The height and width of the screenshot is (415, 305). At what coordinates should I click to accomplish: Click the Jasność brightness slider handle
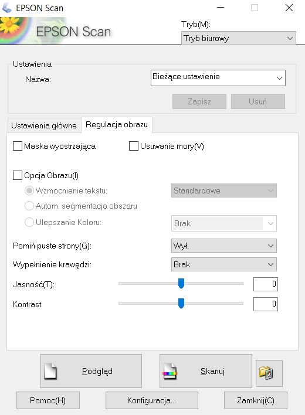(181, 283)
